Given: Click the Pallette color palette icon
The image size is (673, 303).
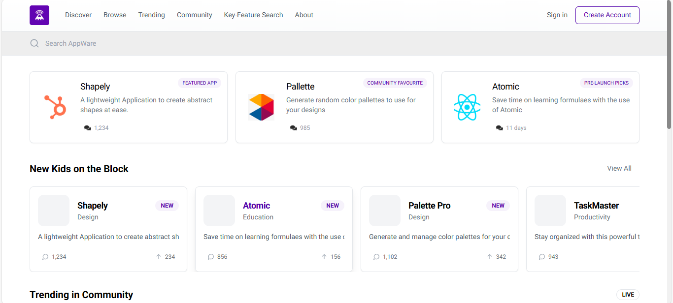Looking at the screenshot, I should coord(261,107).
